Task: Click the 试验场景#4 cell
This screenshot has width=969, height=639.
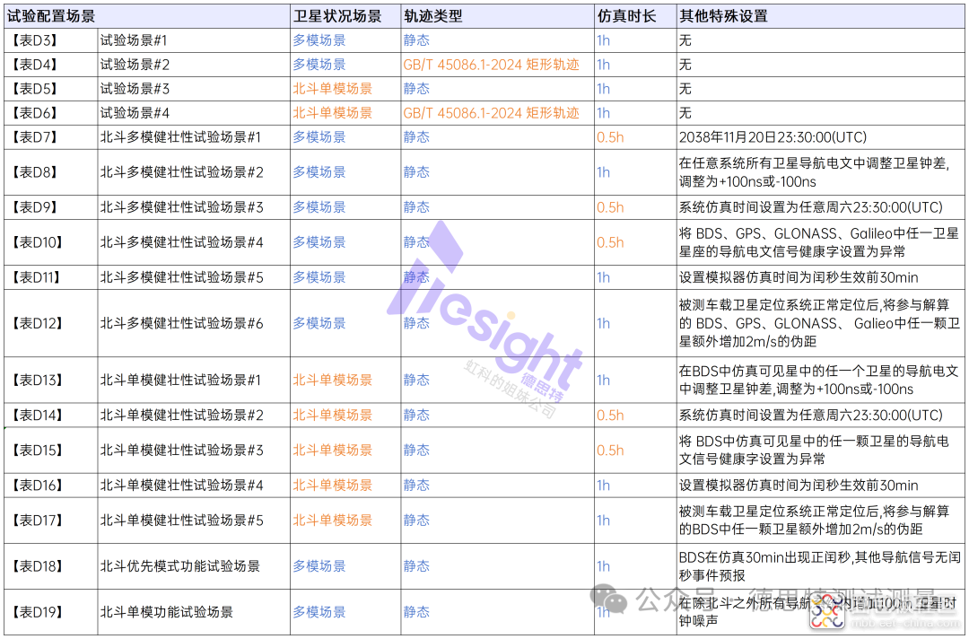Action: click(194, 112)
